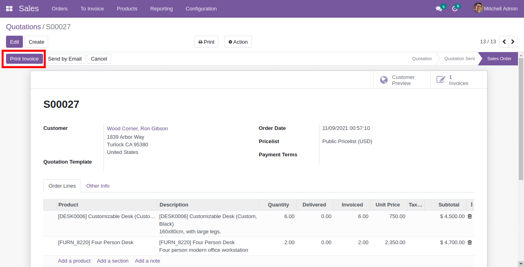
Task: Open the conversations chat icon
Action: 439,8
